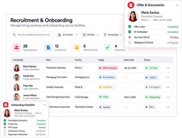Open the Maria Santos row in the table
182x138 pixels.
click(92, 68)
